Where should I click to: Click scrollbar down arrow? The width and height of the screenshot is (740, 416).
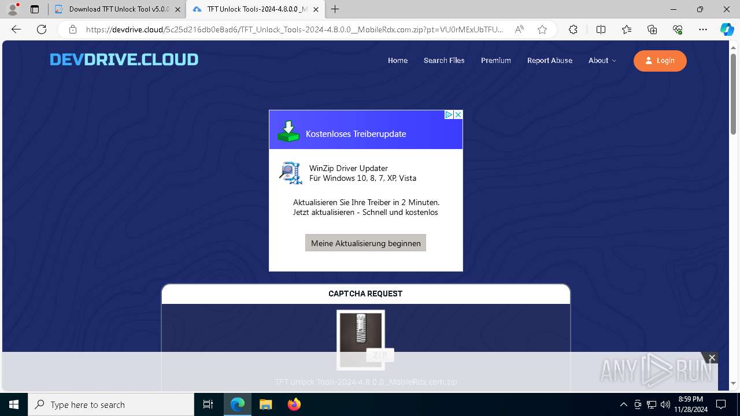tap(734, 383)
